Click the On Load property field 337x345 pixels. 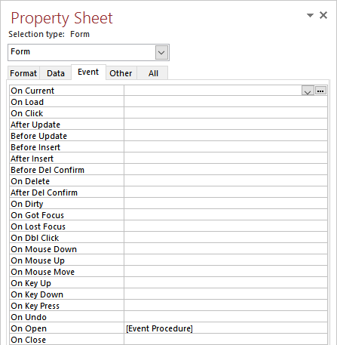pyautogui.click(x=225, y=102)
